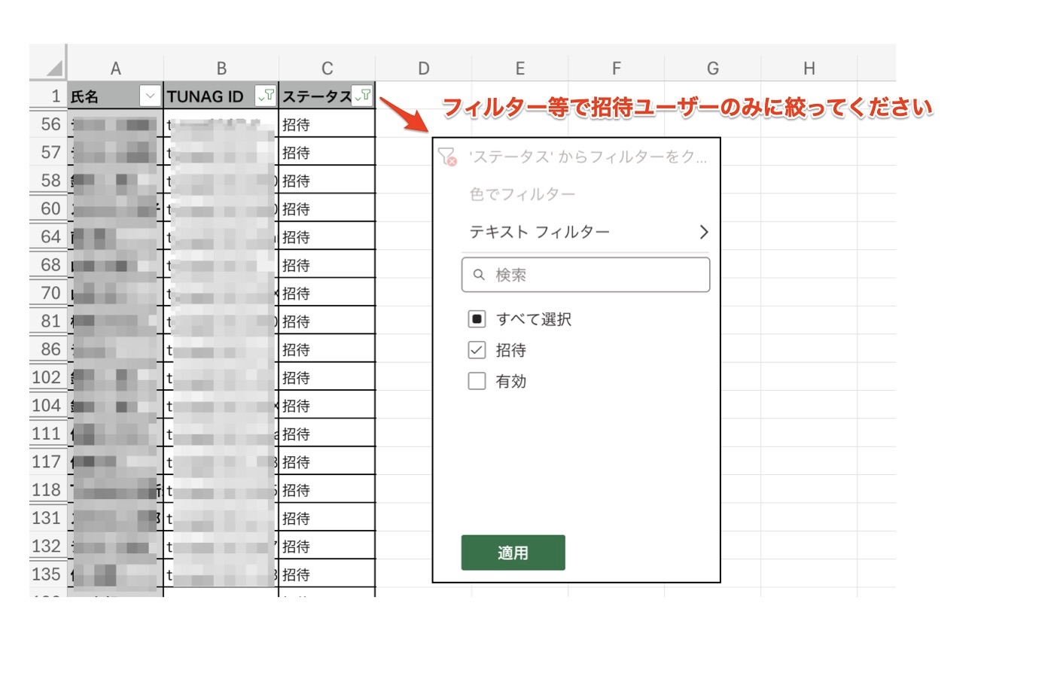The height and width of the screenshot is (673, 1054).
Task: Click 招待 cell in row 64
Action: pyautogui.click(x=327, y=236)
